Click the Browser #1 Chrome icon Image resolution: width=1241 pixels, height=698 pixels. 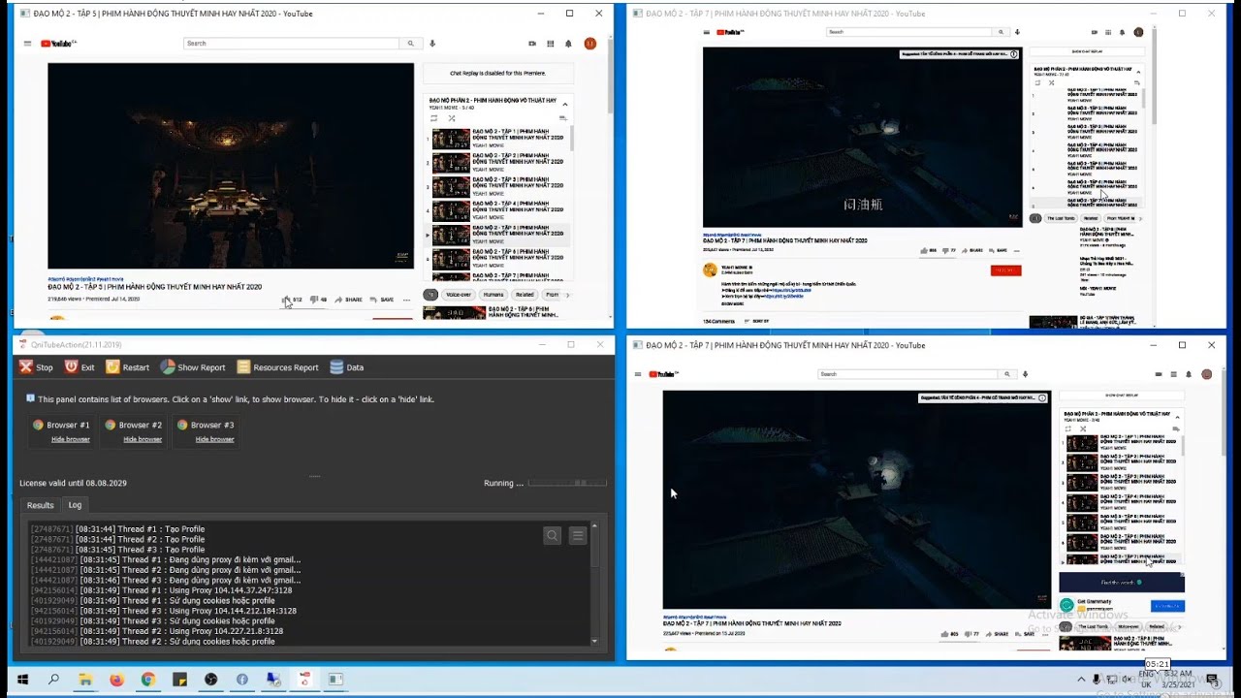tap(38, 425)
